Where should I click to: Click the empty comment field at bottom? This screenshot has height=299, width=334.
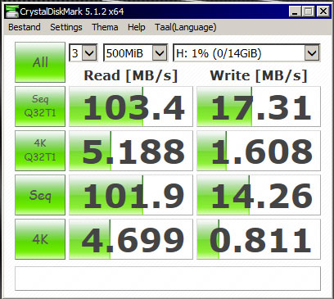(168, 279)
